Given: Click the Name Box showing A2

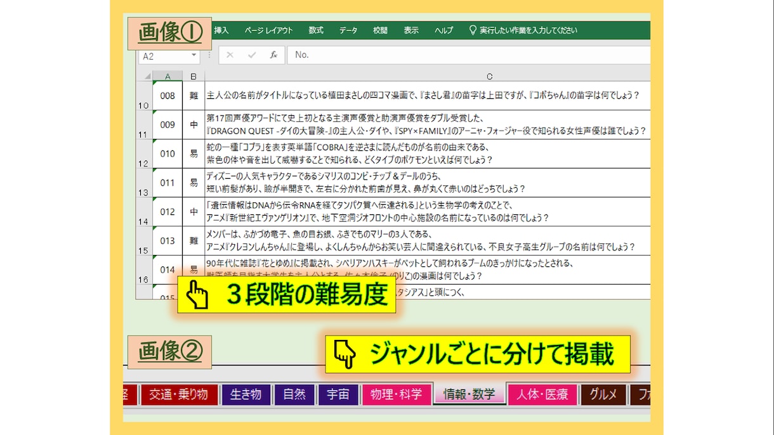Looking at the screenshot, I should coord(169,56).
